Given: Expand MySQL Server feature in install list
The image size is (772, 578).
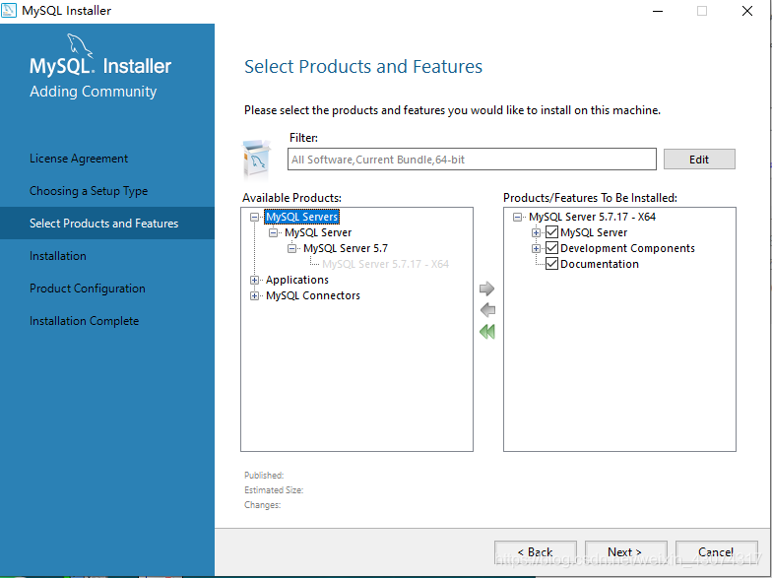Looking at the screenshot, I should point(536,232).
